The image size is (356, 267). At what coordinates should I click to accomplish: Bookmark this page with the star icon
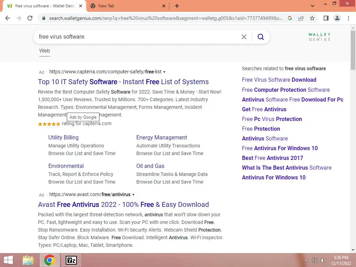(x=312, y=18)
